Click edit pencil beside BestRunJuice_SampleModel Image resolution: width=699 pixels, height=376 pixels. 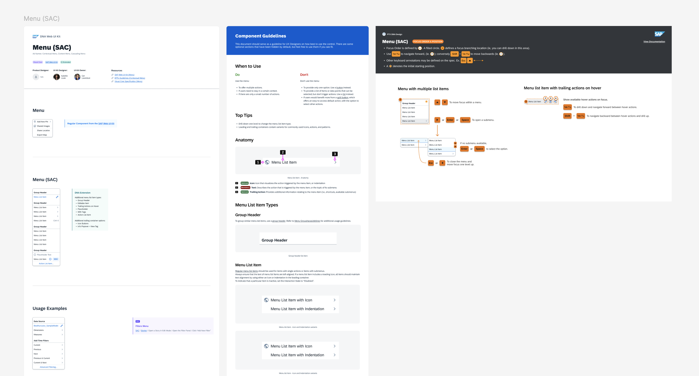point(62,326)
